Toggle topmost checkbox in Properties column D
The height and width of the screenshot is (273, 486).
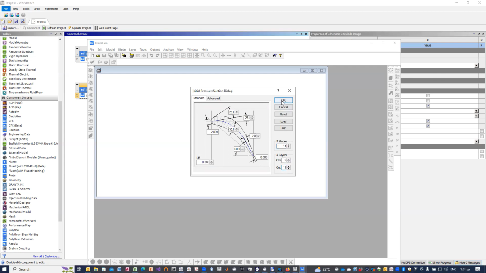tap(482, 131)
